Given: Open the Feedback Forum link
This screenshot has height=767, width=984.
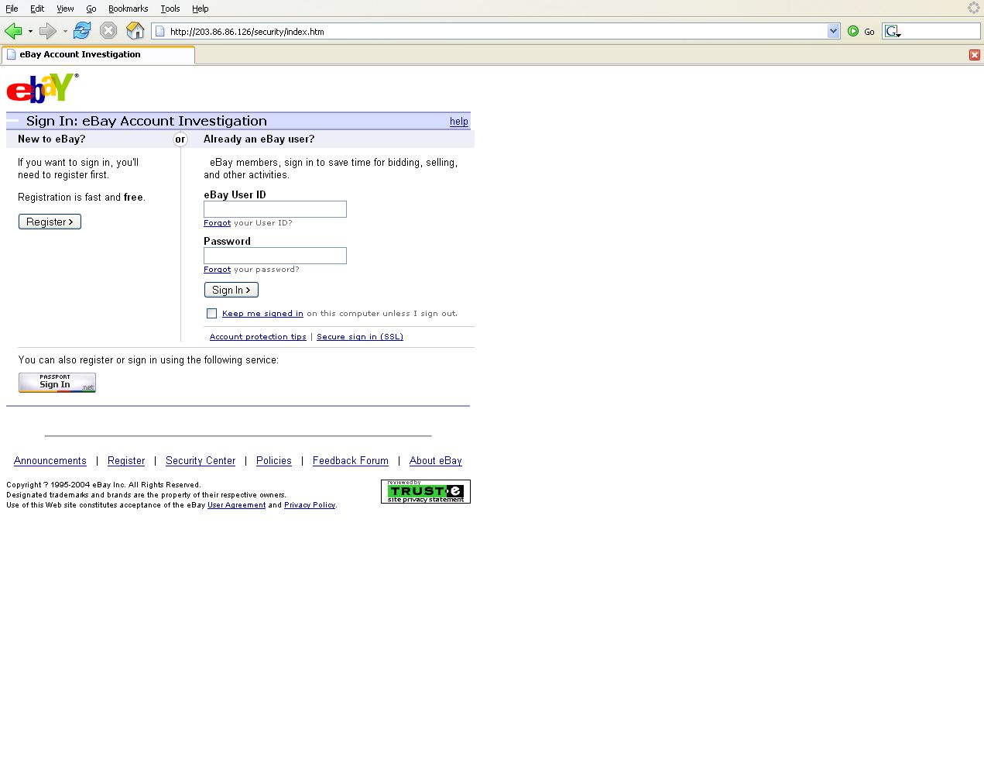Looking at the screenshot, I should 351,461.
